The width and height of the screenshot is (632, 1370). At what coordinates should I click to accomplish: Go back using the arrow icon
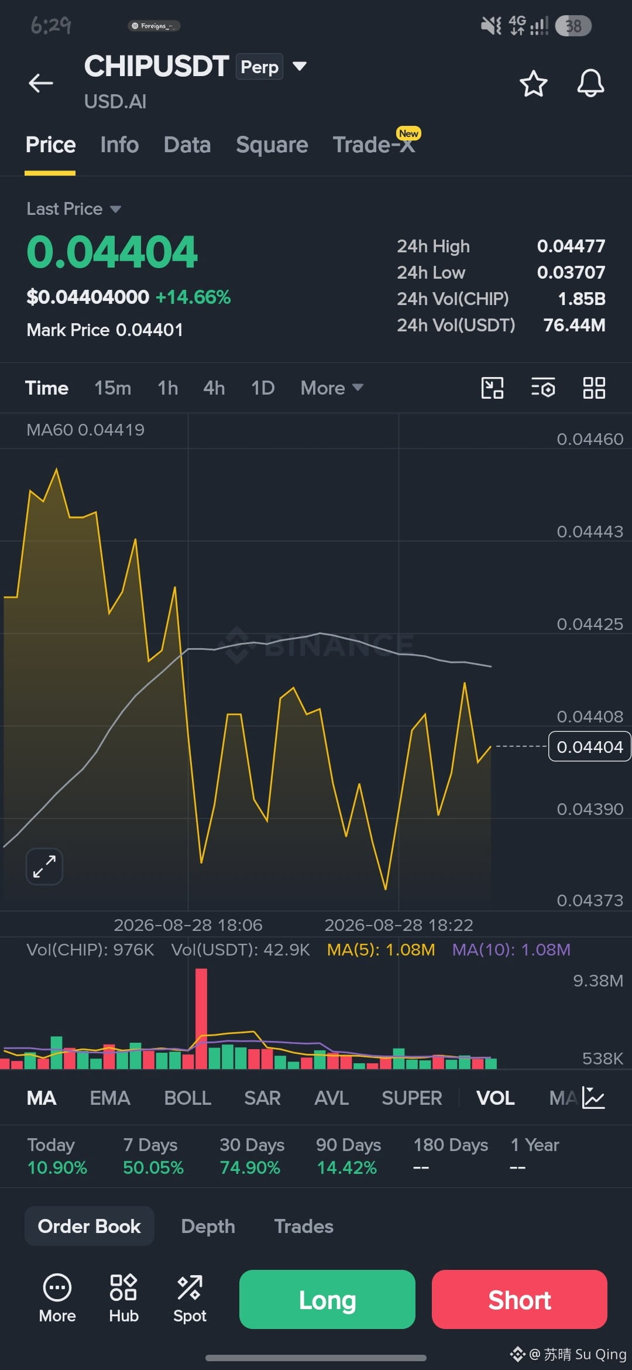click(41, 83)
